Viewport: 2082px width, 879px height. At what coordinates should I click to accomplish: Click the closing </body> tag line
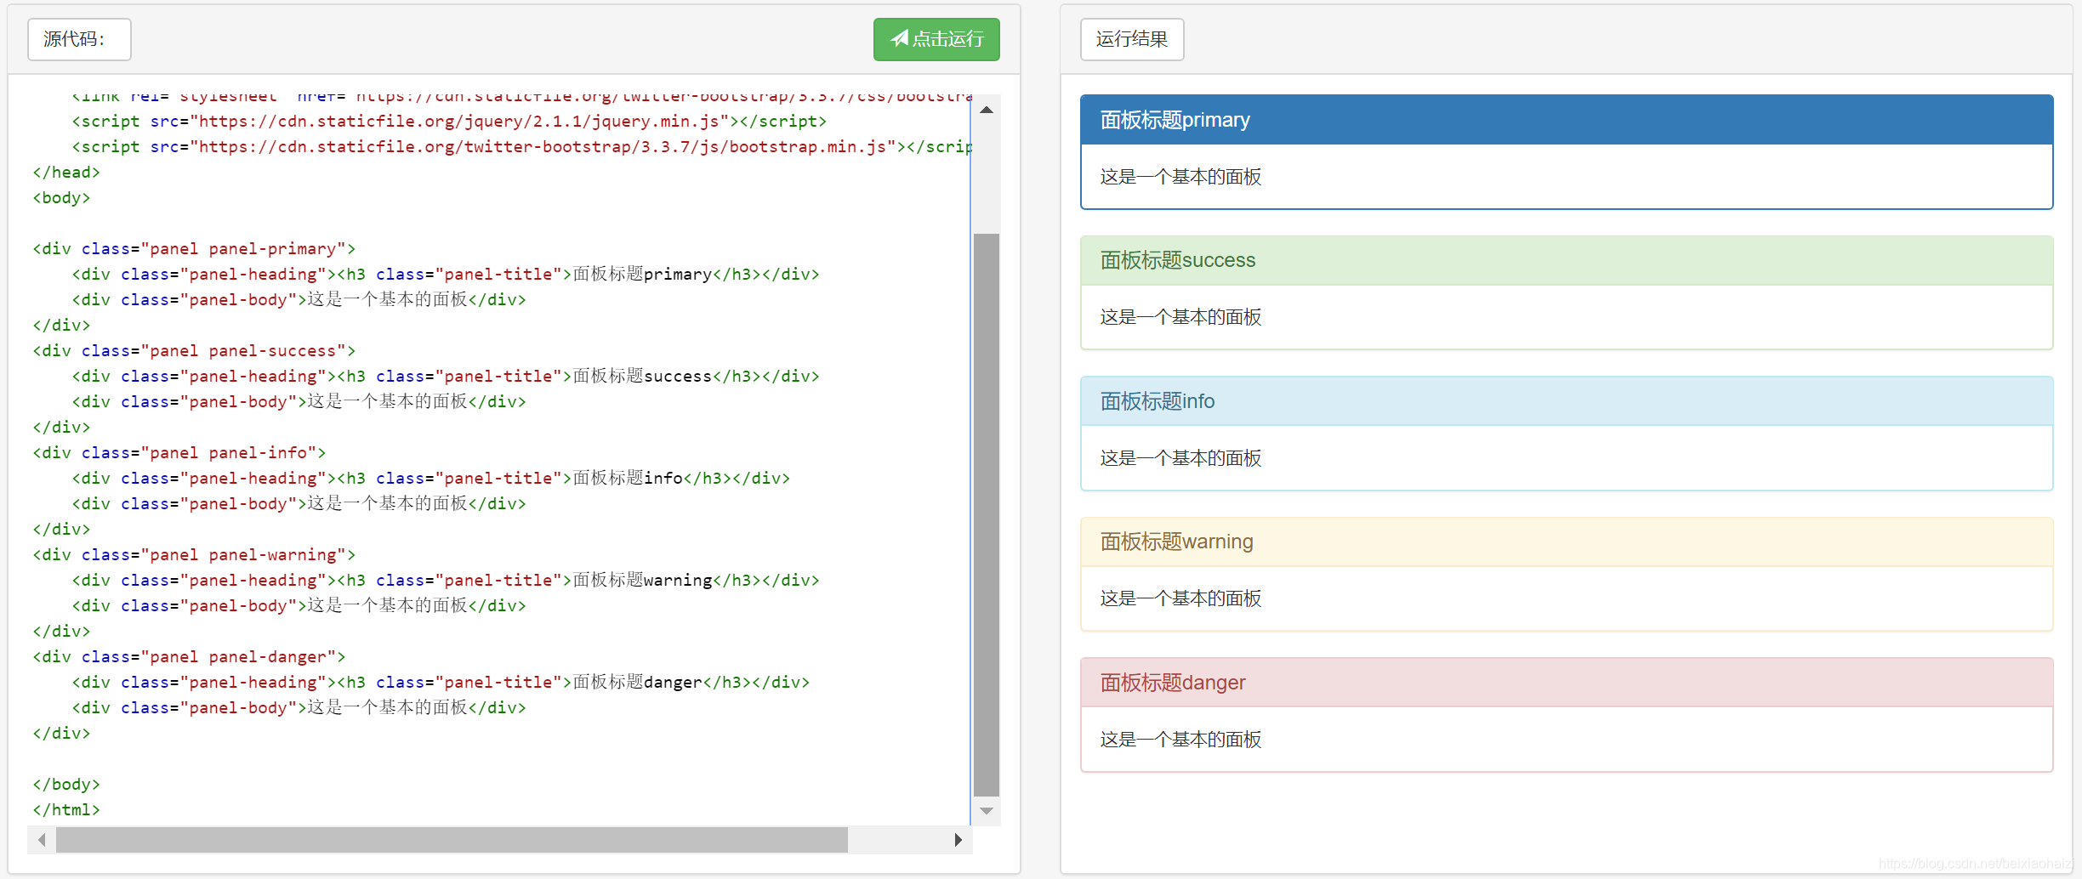click(66, 784)
